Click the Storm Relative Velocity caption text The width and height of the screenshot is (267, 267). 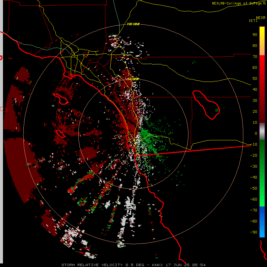133,265
